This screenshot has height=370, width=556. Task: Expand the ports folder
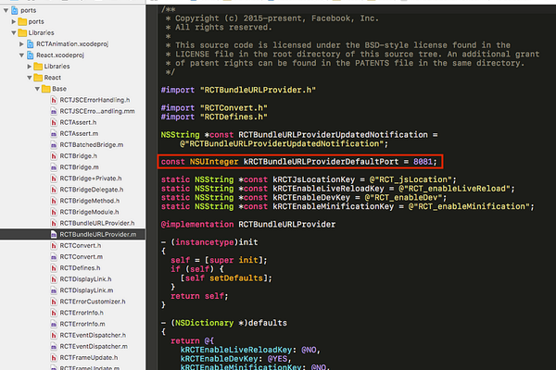(x=14, y=21)
